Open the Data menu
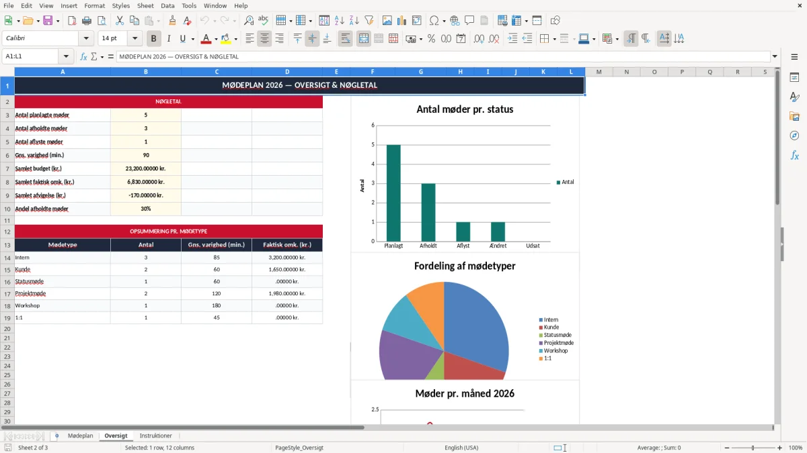Viewport: 807px width, 453px height. point(167,5)
